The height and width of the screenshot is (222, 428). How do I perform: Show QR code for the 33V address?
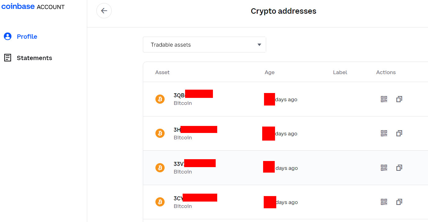point(384,167)
